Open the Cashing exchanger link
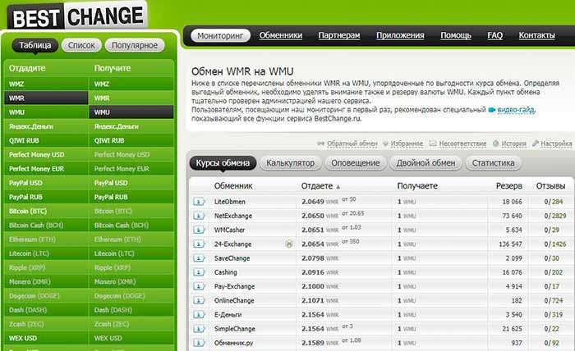Screen dimensions: 575x351 pyautogui.click(x=226, y=272)
